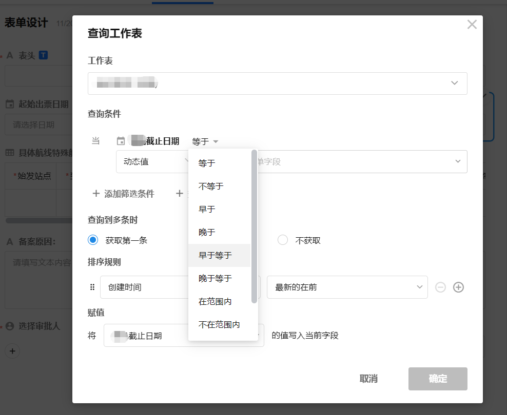
Task: Add a sort rule with plus icon
Action: 458,287
